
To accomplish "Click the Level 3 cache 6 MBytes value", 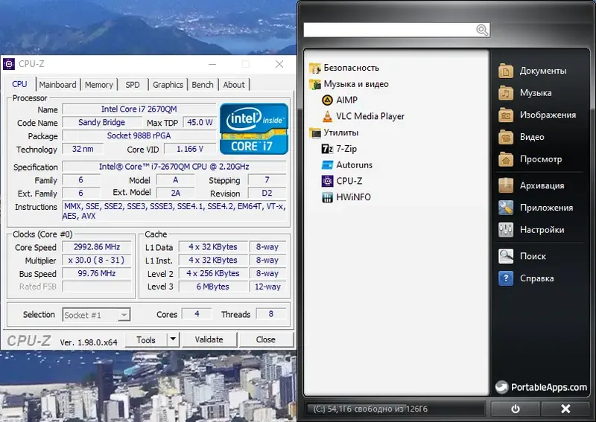I will (x=213, y=287).
